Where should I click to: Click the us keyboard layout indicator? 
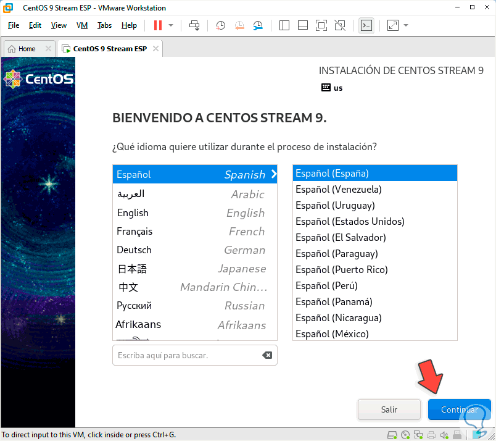[332, 88]
